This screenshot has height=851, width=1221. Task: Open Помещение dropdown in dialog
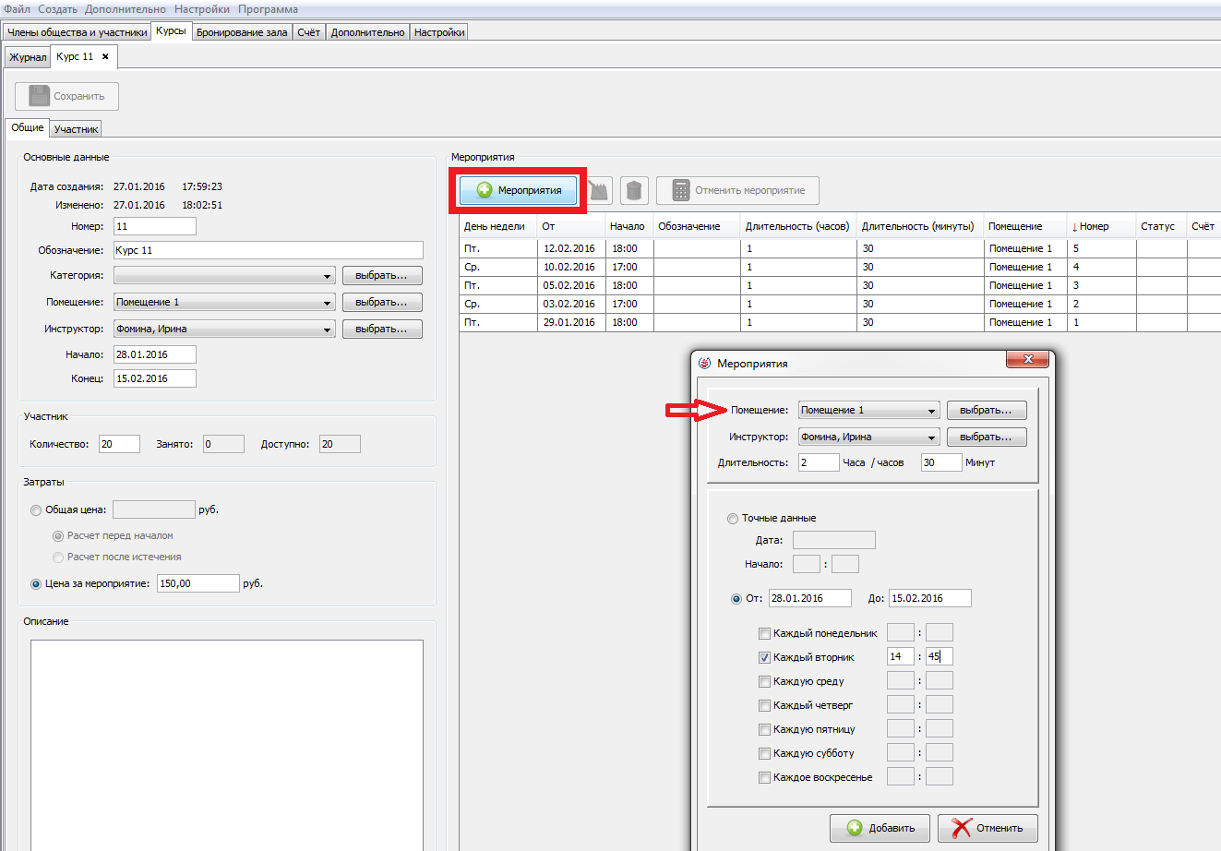coord(868,411)
